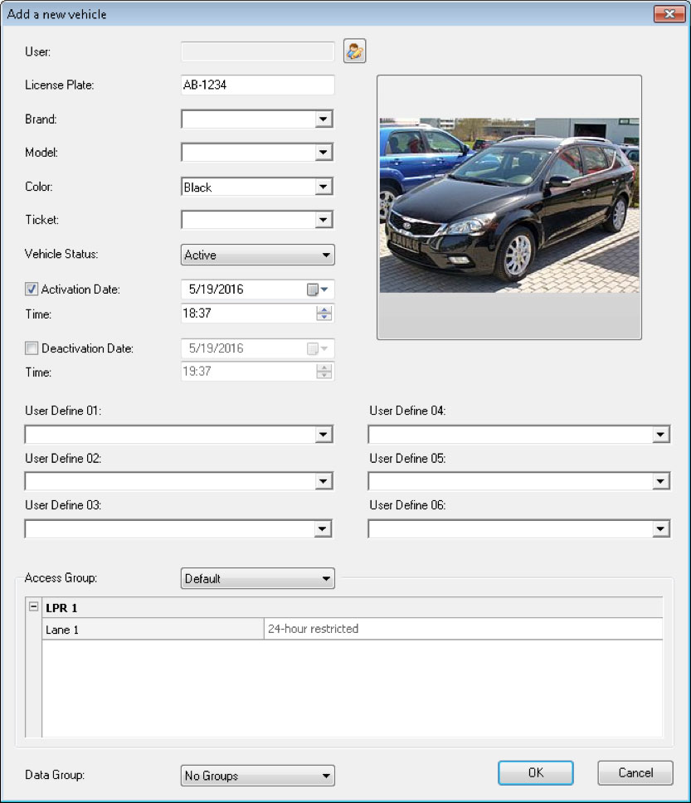Open the Access Group Default dropdown
Screen dimensions: 691x803
click(257, 578)
